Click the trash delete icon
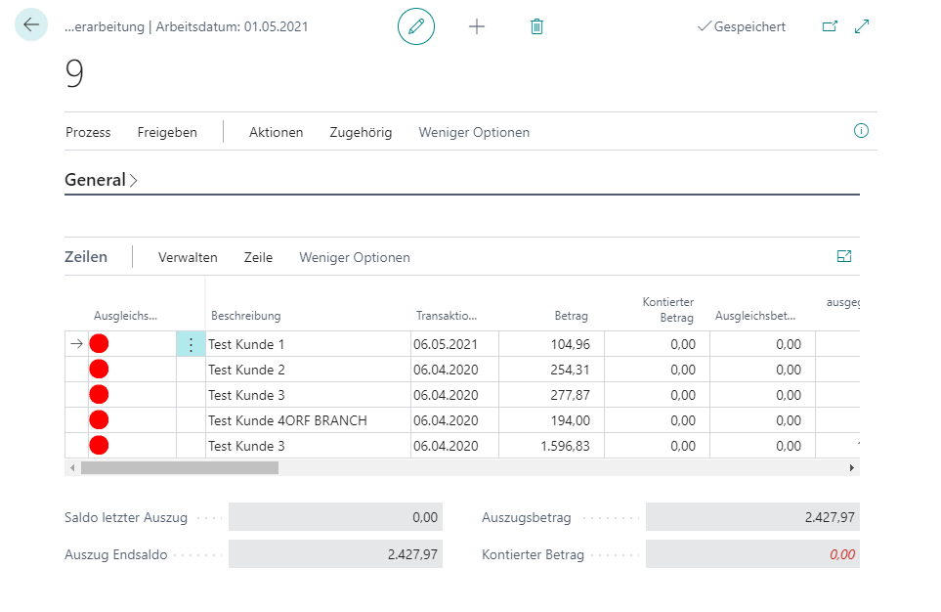Viewport: 941px width, 612px height. click(x=536, y=26)
